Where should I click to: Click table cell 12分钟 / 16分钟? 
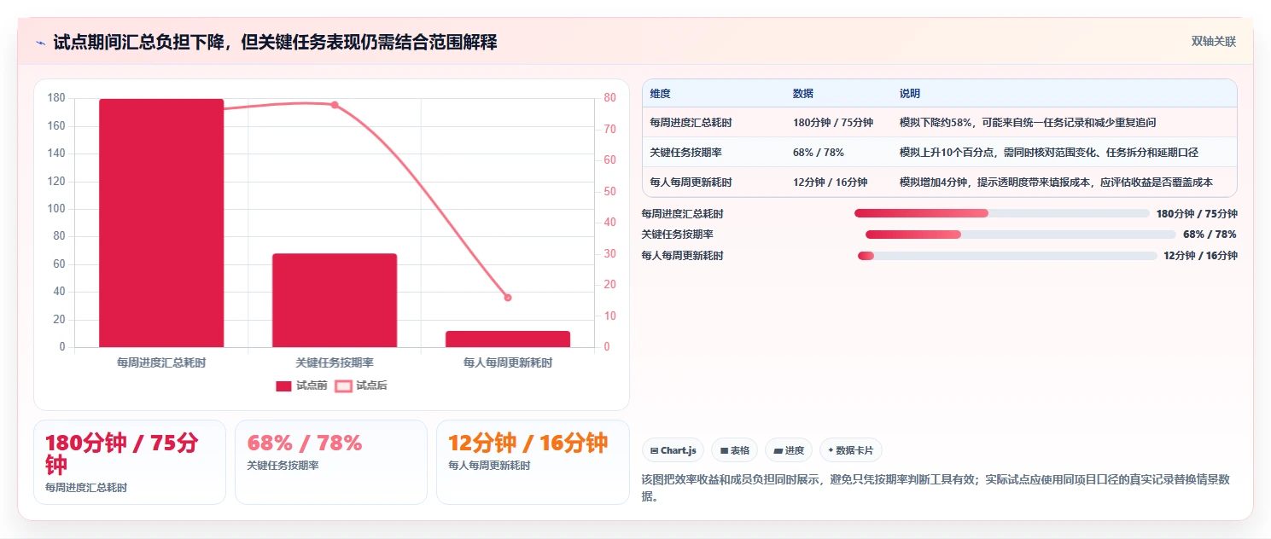pos(831,183)
